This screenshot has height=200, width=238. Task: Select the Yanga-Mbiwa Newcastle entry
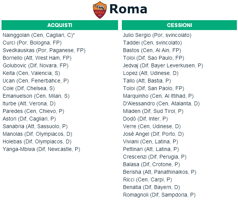point(41,149)
